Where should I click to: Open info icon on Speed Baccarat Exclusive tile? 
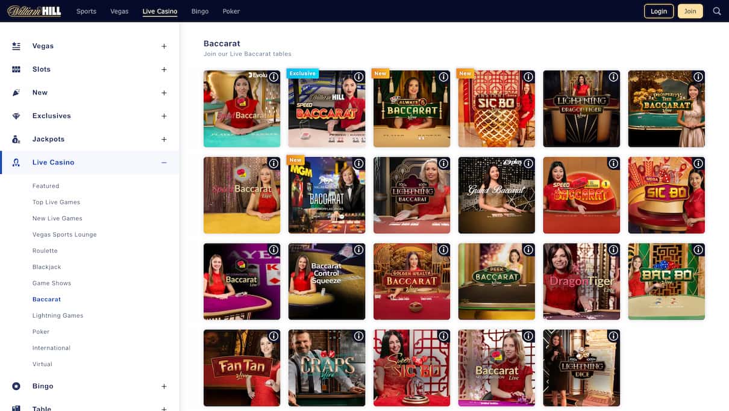[358, 77]
